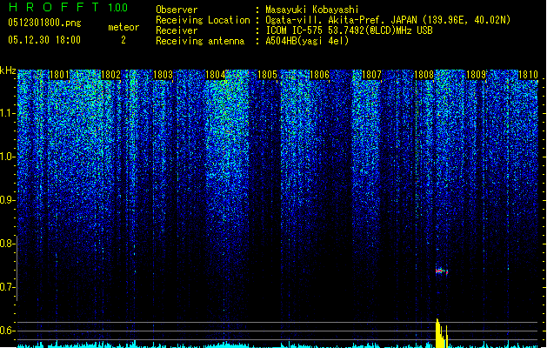This screenshot has width=547, height=348.
Task: Click the 1801 time marker
Action: pos(59,75)
